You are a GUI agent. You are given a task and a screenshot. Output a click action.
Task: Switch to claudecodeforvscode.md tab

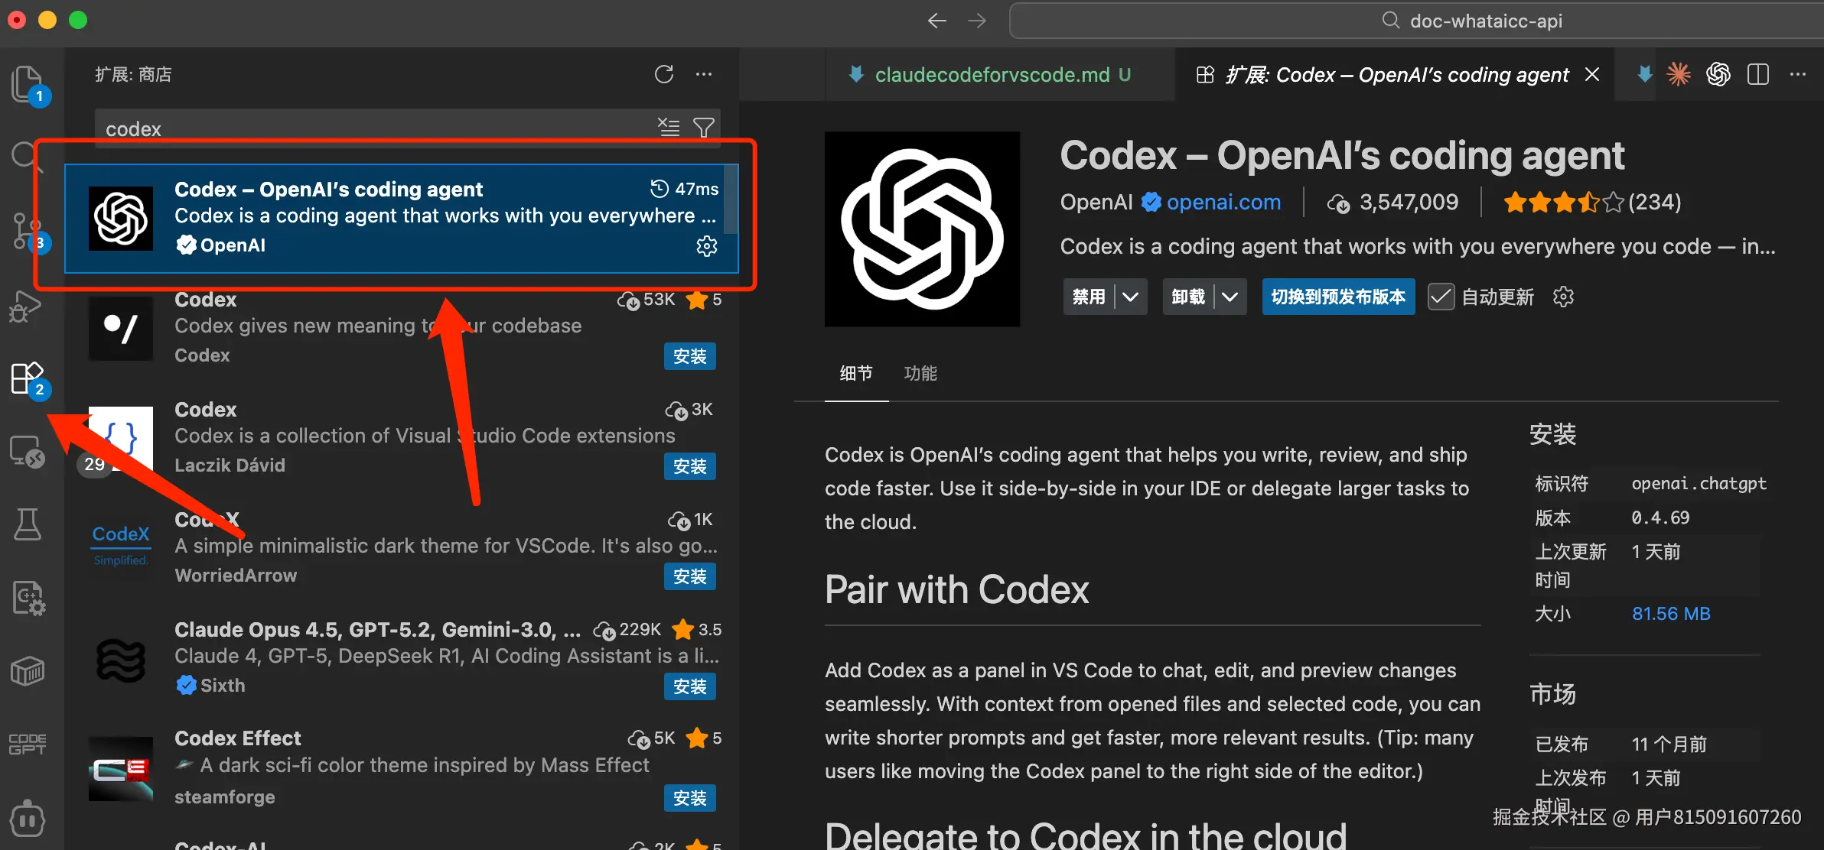pos(992,74)
